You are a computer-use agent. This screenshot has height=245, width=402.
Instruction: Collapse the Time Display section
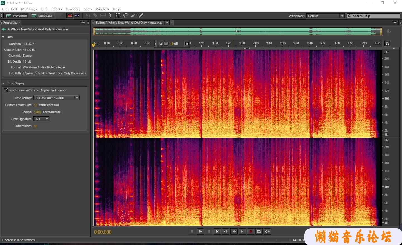(3, 83)
